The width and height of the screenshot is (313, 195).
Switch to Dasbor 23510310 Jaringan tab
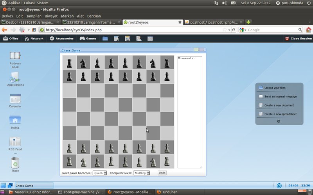(30, 22)
